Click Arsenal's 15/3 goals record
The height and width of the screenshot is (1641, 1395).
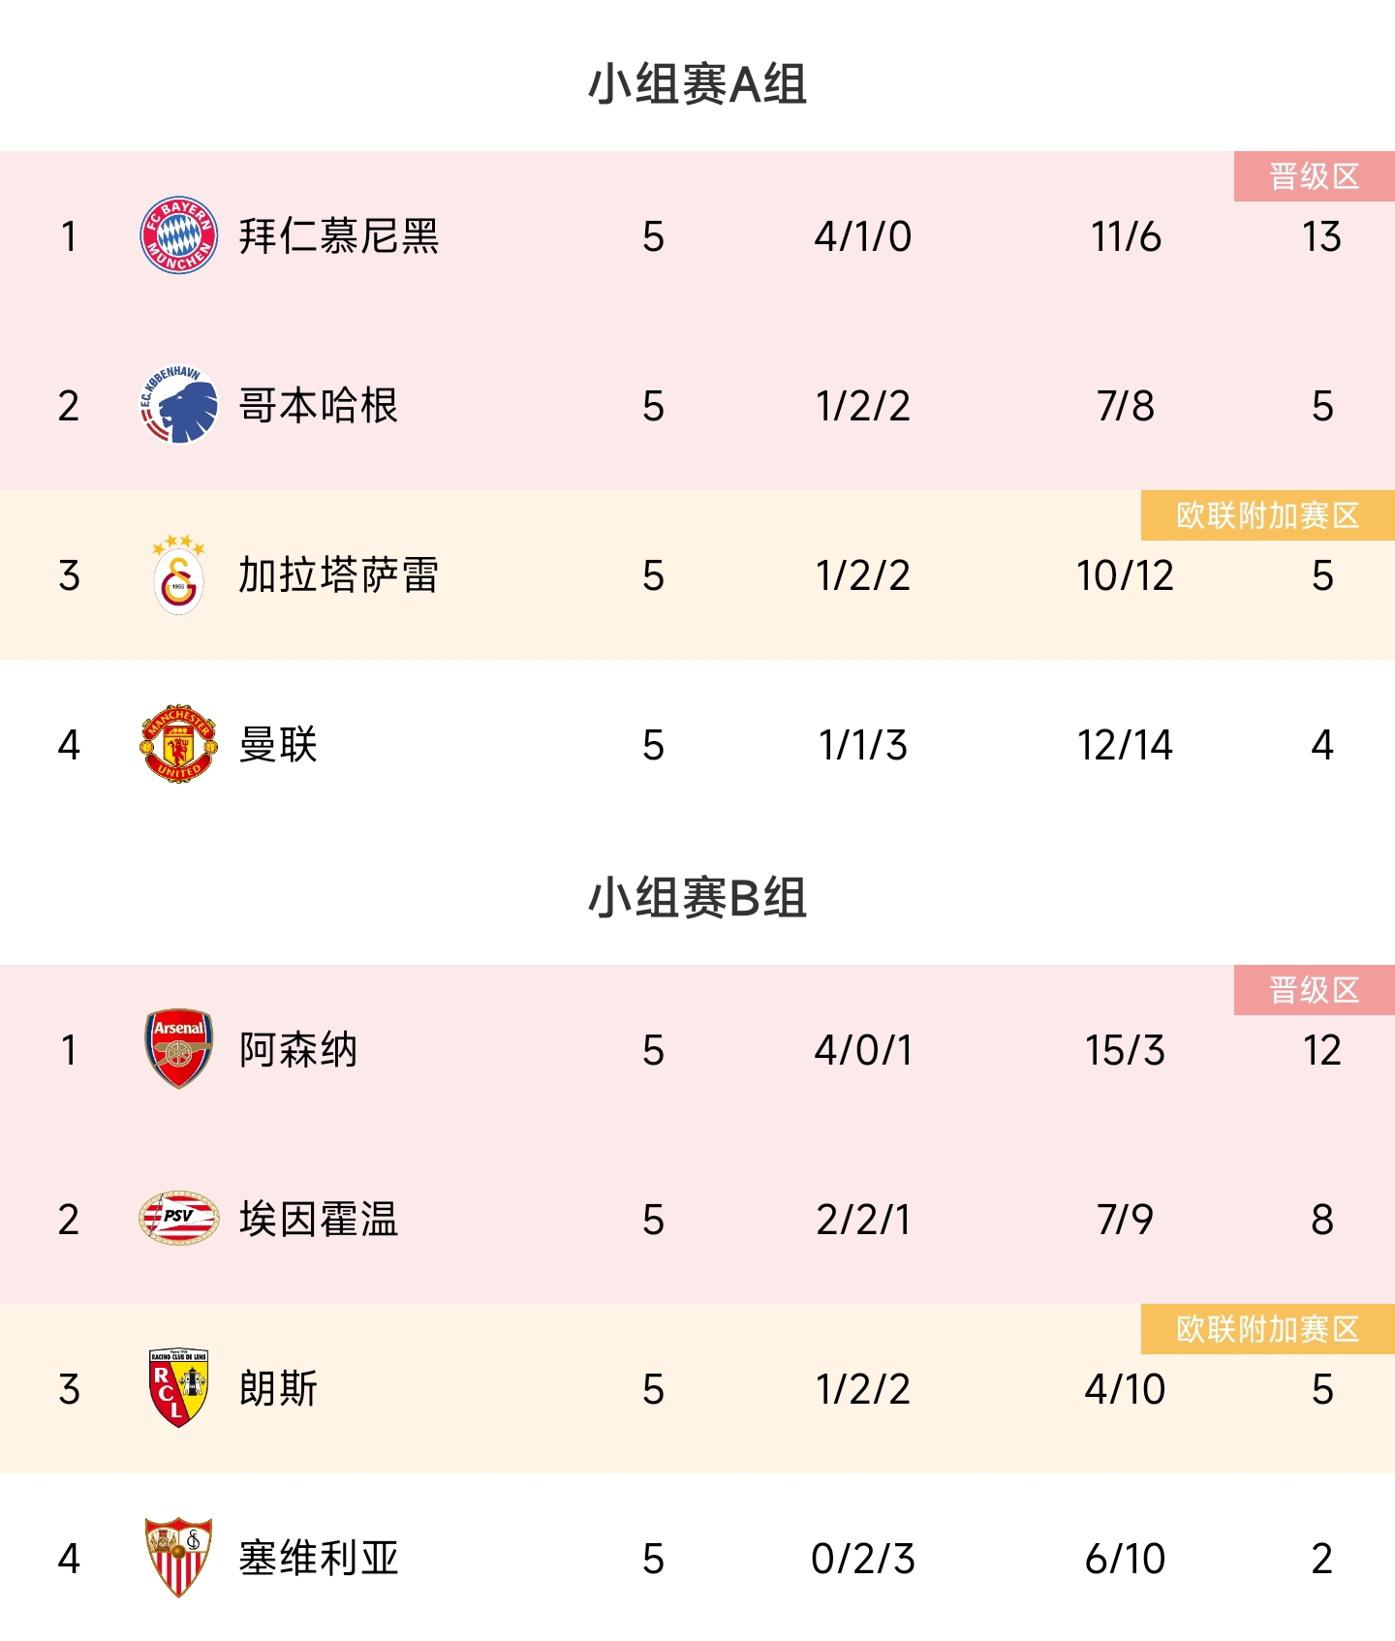(x=1125, y=1049)
